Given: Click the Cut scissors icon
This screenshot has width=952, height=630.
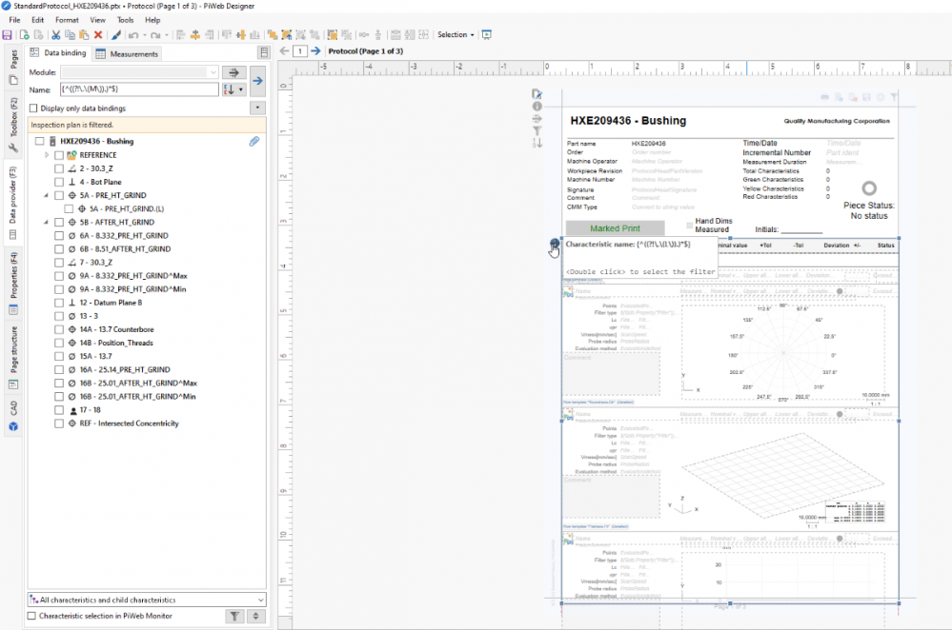Looking at the screenshot, I should coord(56,35).
